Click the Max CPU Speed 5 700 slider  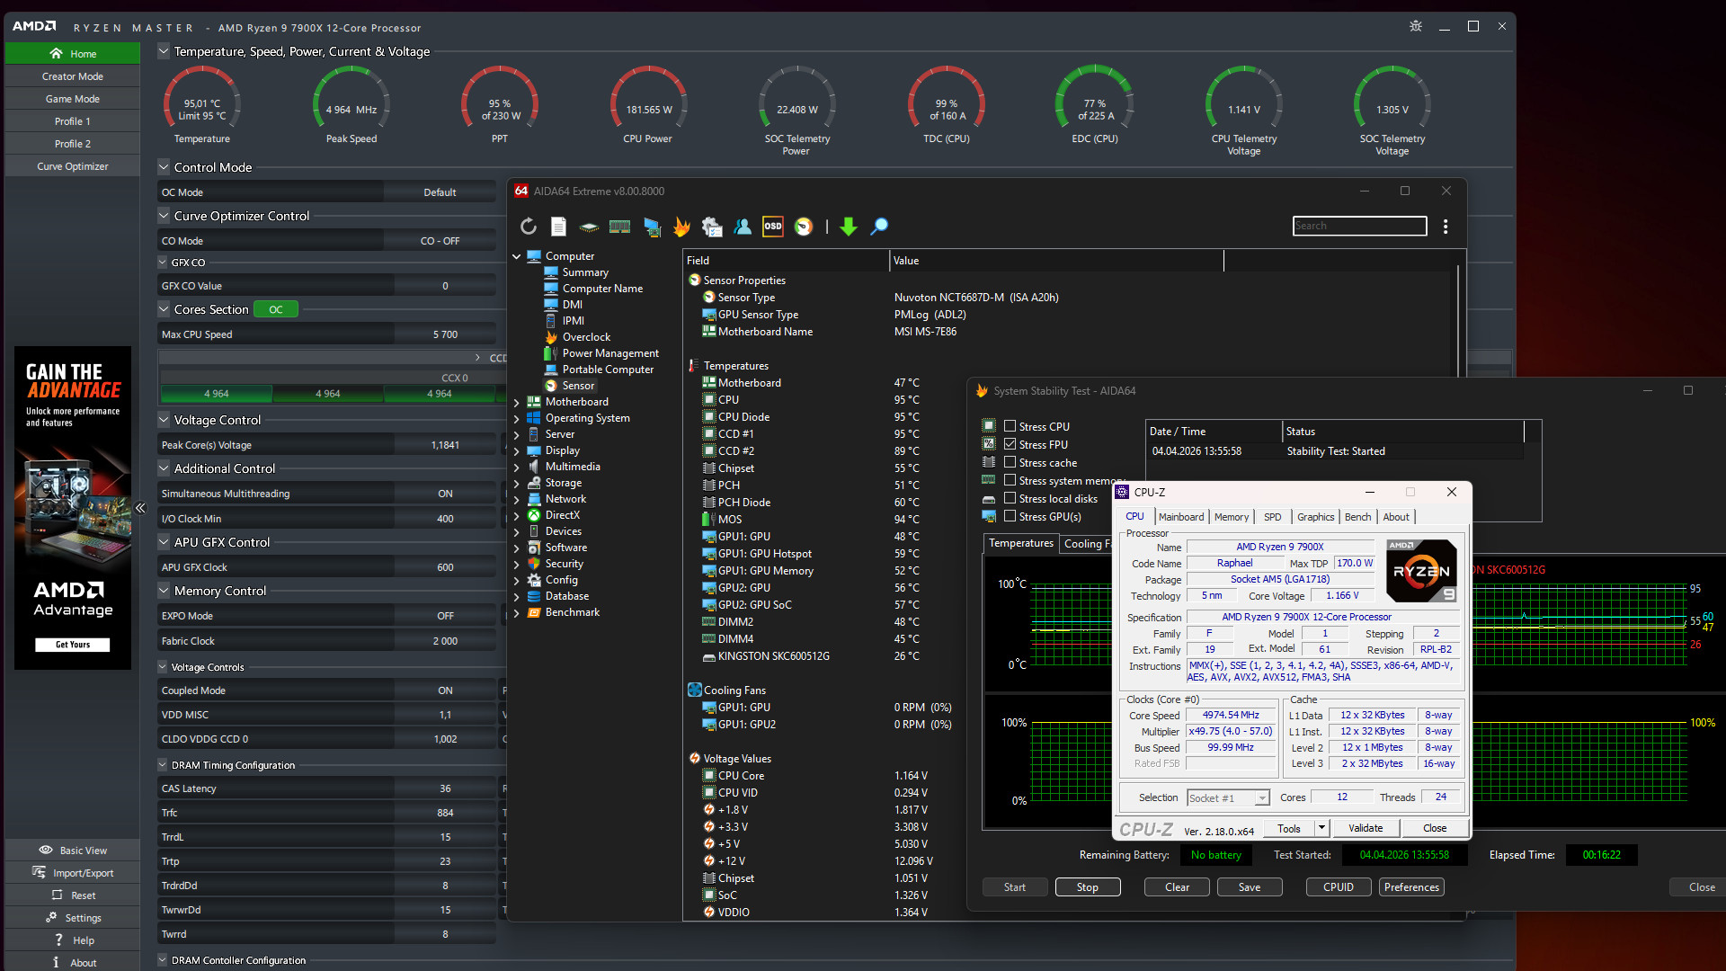(x=445, y=334)
